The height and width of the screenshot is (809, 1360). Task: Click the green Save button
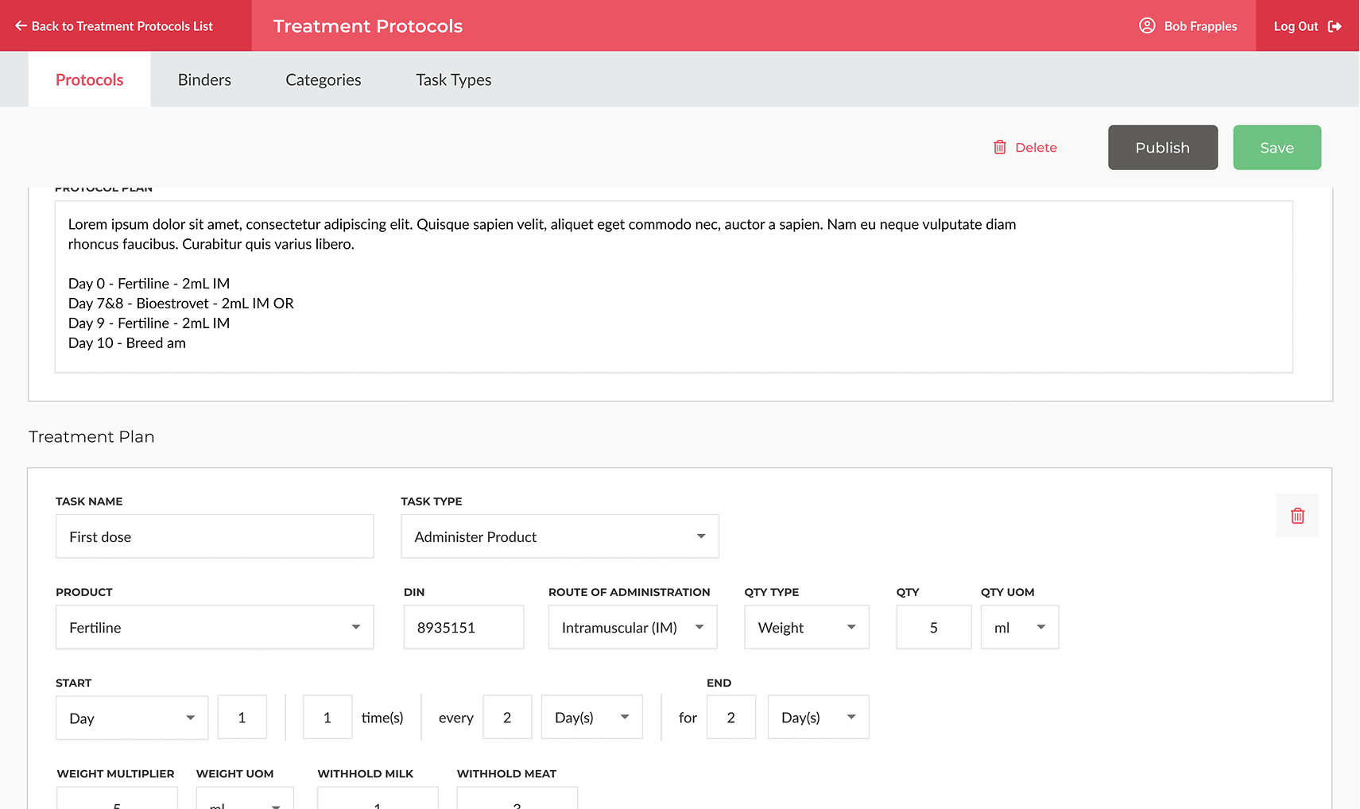click(1277, 148)
